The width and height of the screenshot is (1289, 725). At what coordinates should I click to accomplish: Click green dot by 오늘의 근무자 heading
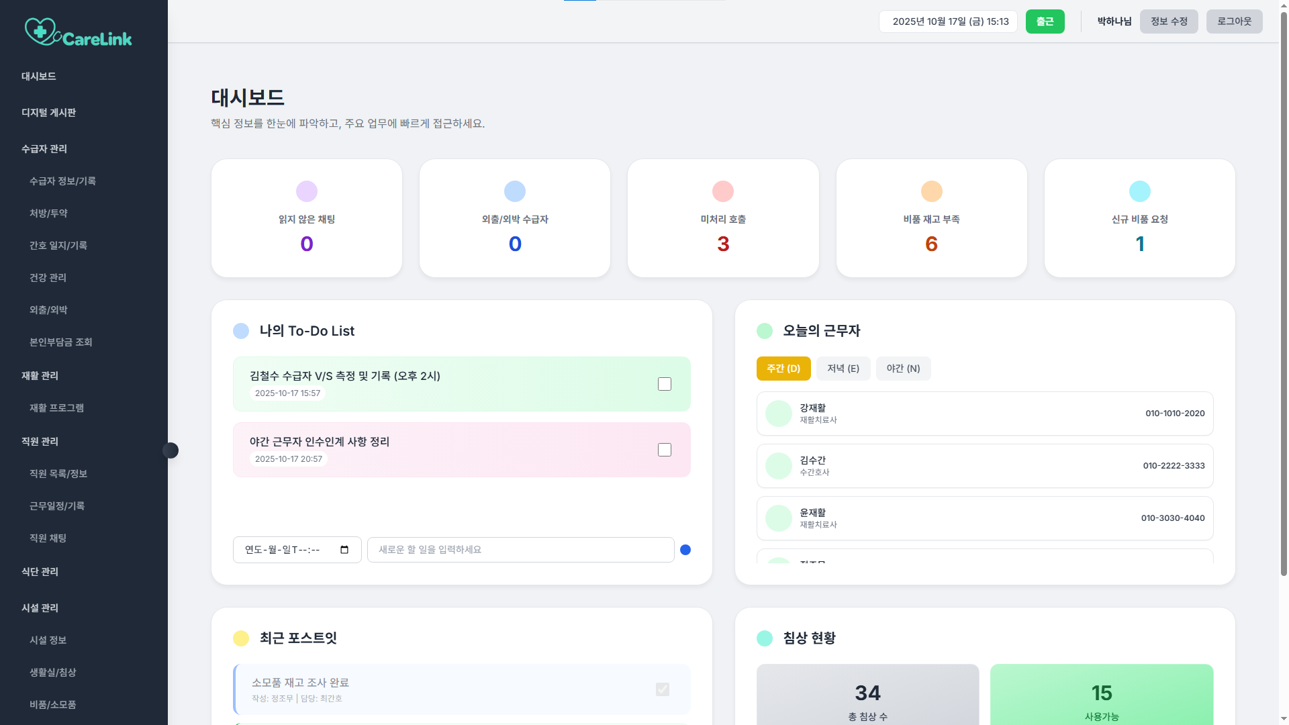coord(765,331)
